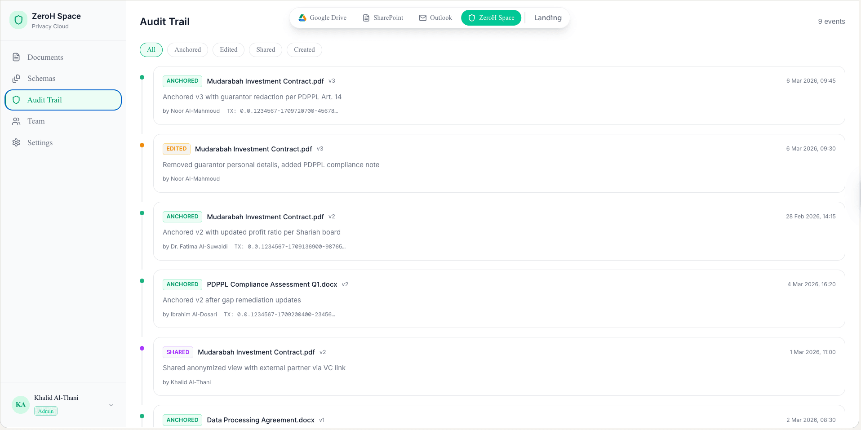Switch to the Landing tab
Viewport: 861px width, 430px height.
pos(547,18)
